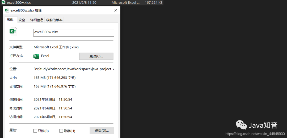Click the Excel icon beside the 打开方式 value
Screen dimensions: 287x138
tap(36, 56)
